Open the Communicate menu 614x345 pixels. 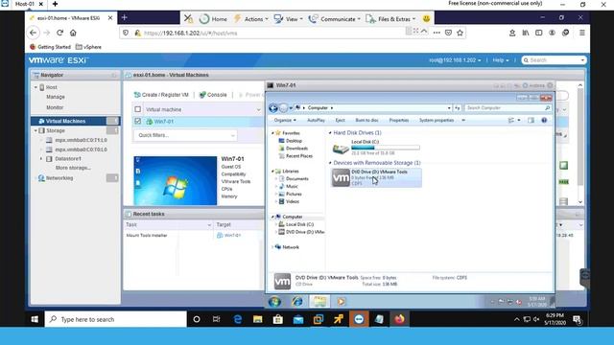pos(334,19)
